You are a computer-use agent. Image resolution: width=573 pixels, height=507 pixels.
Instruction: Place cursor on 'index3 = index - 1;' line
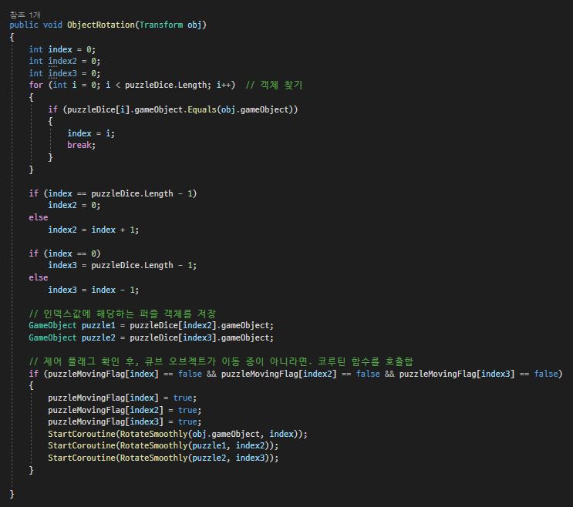tap(93, 290)
